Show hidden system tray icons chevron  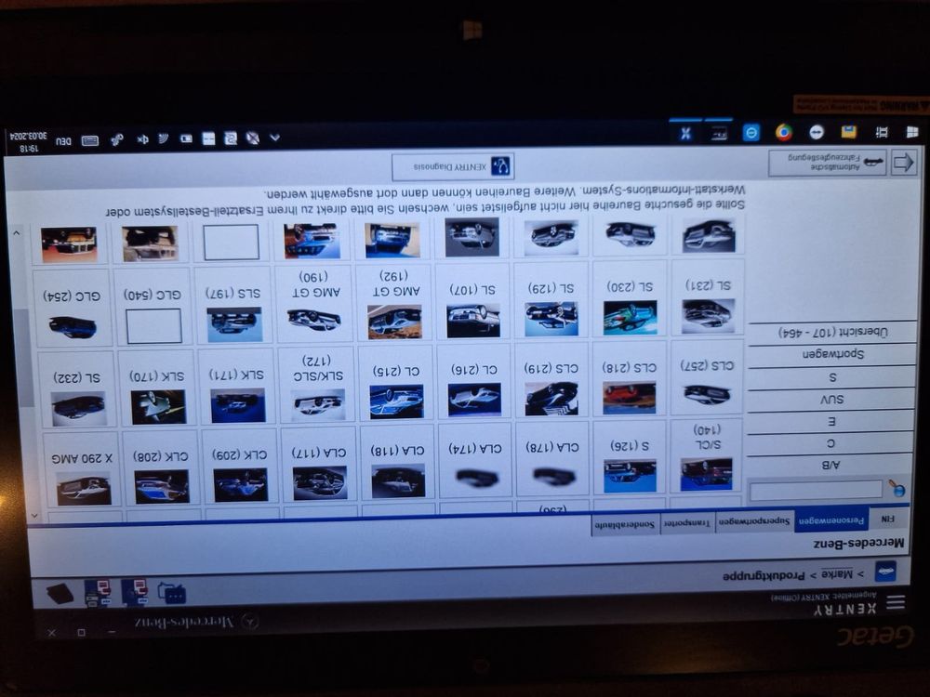pyautogui.click(x=274, y=138)
